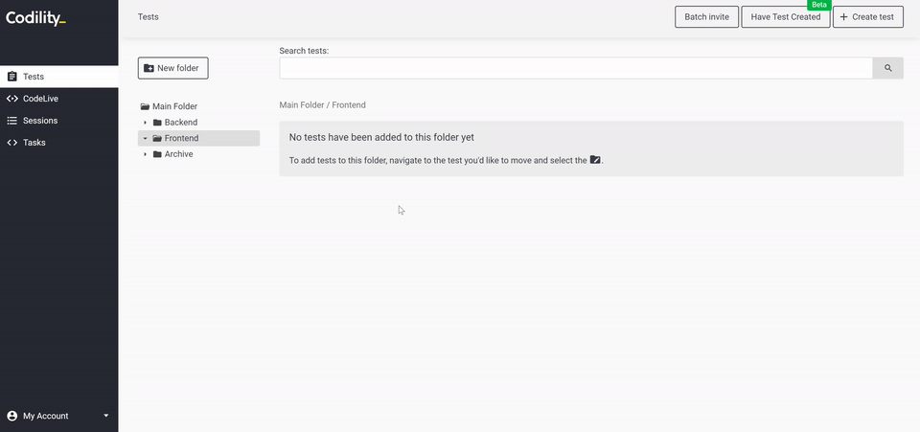
Task: Expand the Archive folder arrow
Action: [145, 154]
